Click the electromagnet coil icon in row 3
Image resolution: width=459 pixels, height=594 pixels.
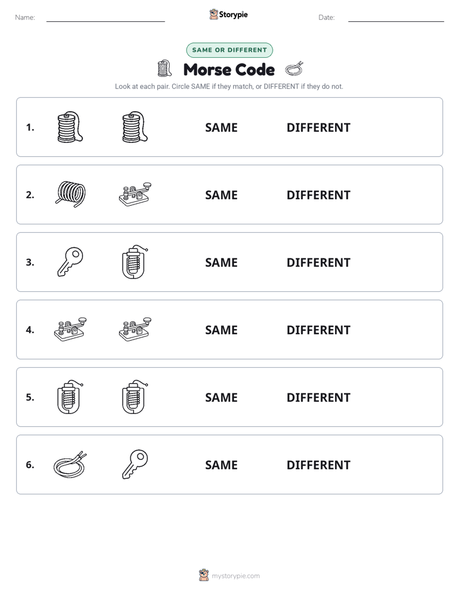point(135,262)
